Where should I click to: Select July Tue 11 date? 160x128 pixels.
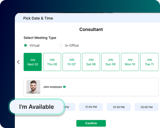(150, 62)
